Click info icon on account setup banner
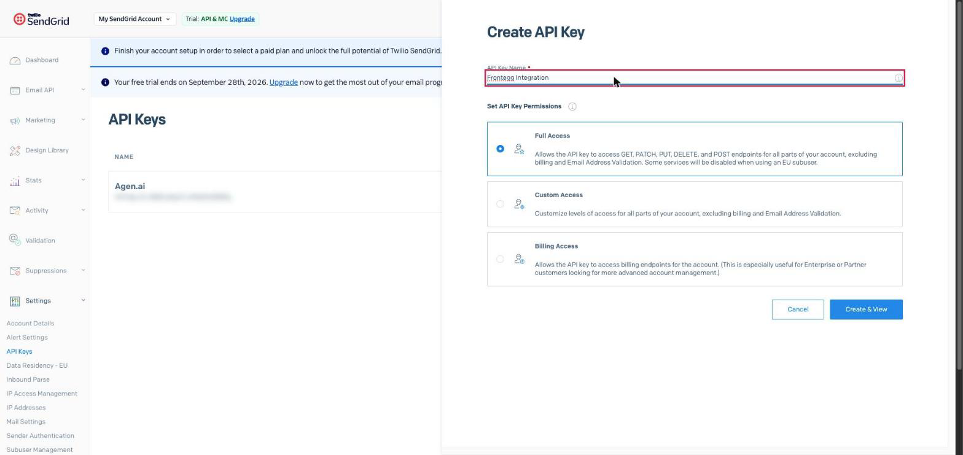 pyautogui.click(x=105, y=51)
